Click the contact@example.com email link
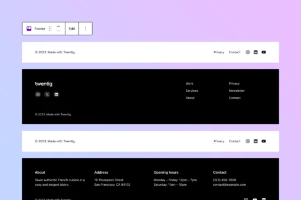 (229, 185)
